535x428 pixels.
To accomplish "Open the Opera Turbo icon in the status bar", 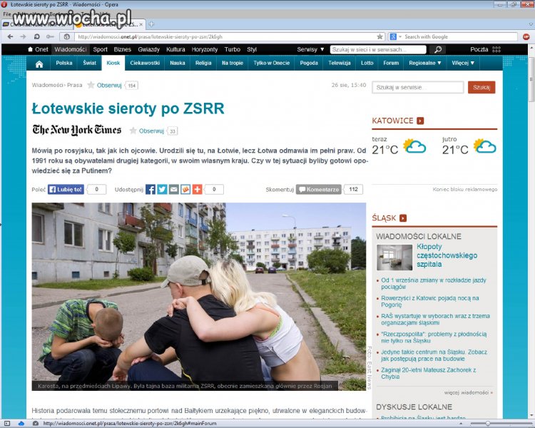I will coord(36,423).
